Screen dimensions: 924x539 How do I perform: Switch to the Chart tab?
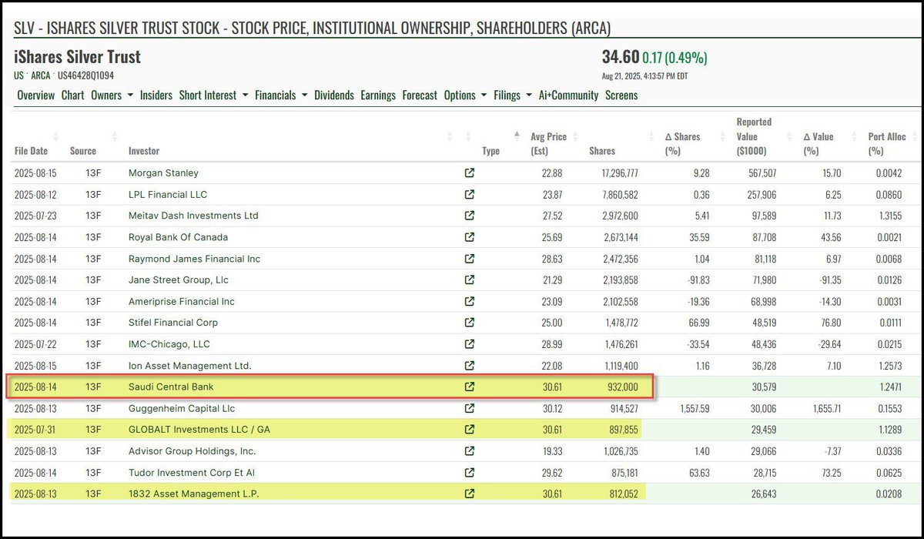pyautogui.click(x=72, y=95)
